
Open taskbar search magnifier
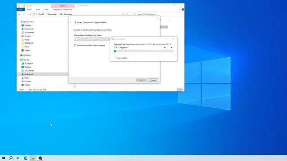click(11, 158)
